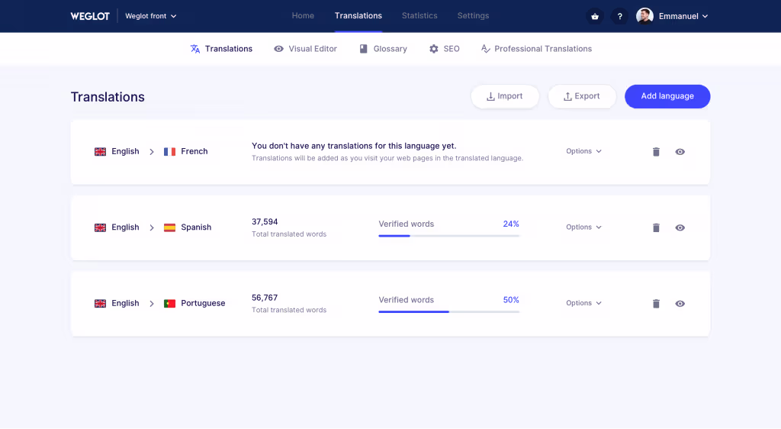Screen dimensions: 781x429
Task: Expand the Weglot front project switcher
Action: tap(150, 16)
